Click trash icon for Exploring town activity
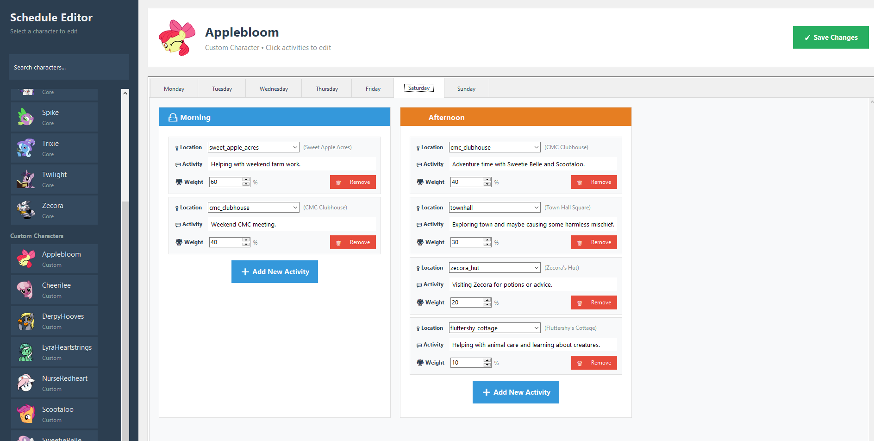This screenshot has width=874, height=441. [580, 243]
